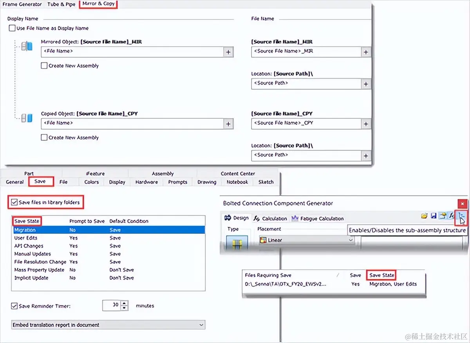470x343 pixels.
Task: Click the Mirrored Object icon in tree
Action: point(27,46)
